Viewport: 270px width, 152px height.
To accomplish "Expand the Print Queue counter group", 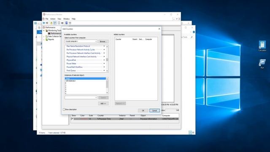I will point(104,71).
